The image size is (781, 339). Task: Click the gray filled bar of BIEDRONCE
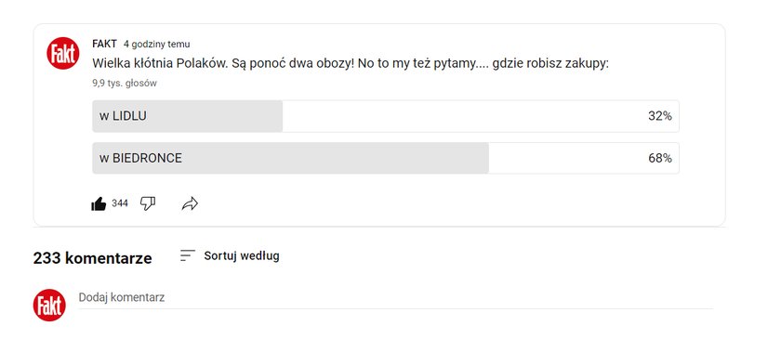pos(290,158)
